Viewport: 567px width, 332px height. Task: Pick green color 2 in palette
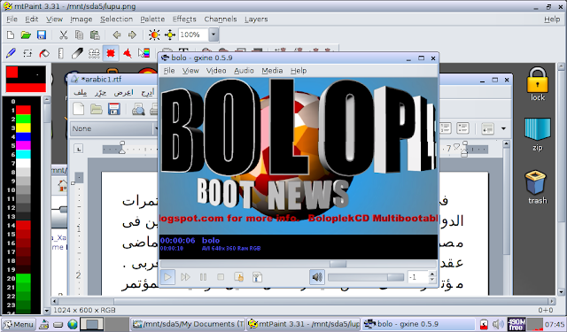[24, 119]
